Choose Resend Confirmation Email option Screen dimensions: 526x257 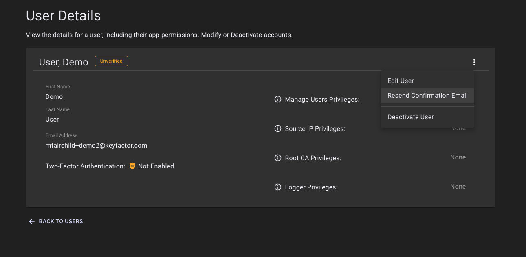point(427,96)
